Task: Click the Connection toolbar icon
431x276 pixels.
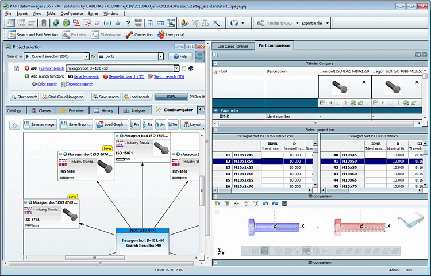Action: click(129, 35)
